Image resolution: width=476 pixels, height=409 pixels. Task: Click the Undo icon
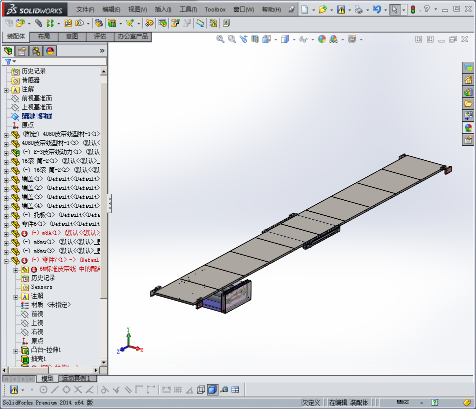point(376,9)
